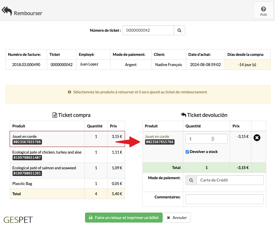Click the purchase total price 5,40 €
The width and height of the screenshot is (275, 226).
click(x=117, y=194)
